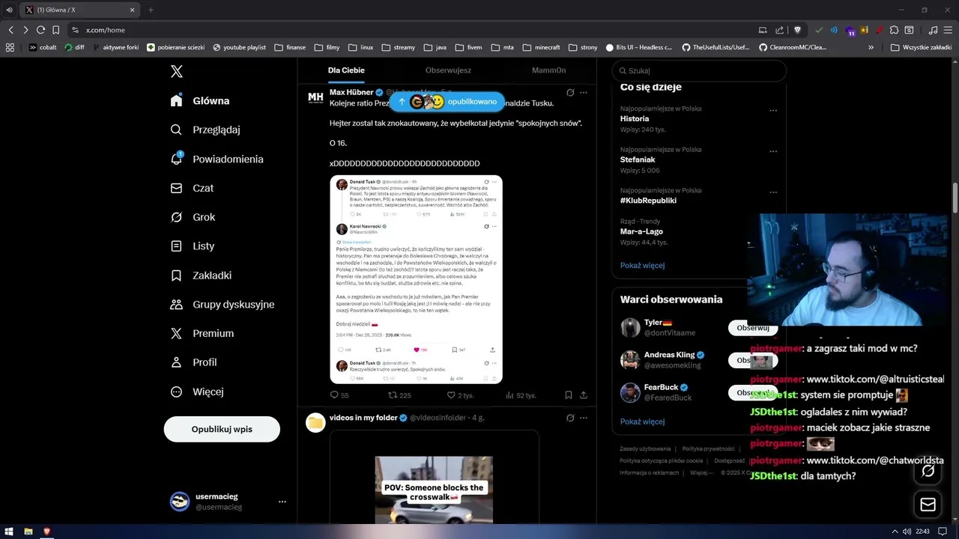This screenshot has width=959, height=539.
Task: Open the finanse bookmarks folder
Action: click(290, 47)
